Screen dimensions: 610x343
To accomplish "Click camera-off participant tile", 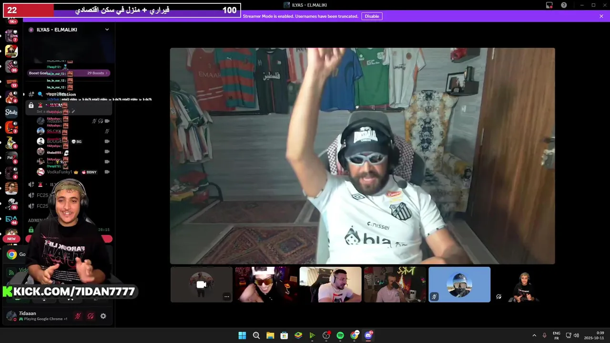I will pos(202,284).
